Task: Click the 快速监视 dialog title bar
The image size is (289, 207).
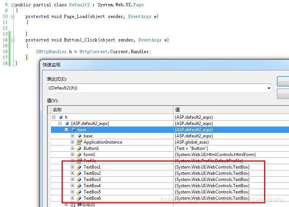Action: point(164,65)
